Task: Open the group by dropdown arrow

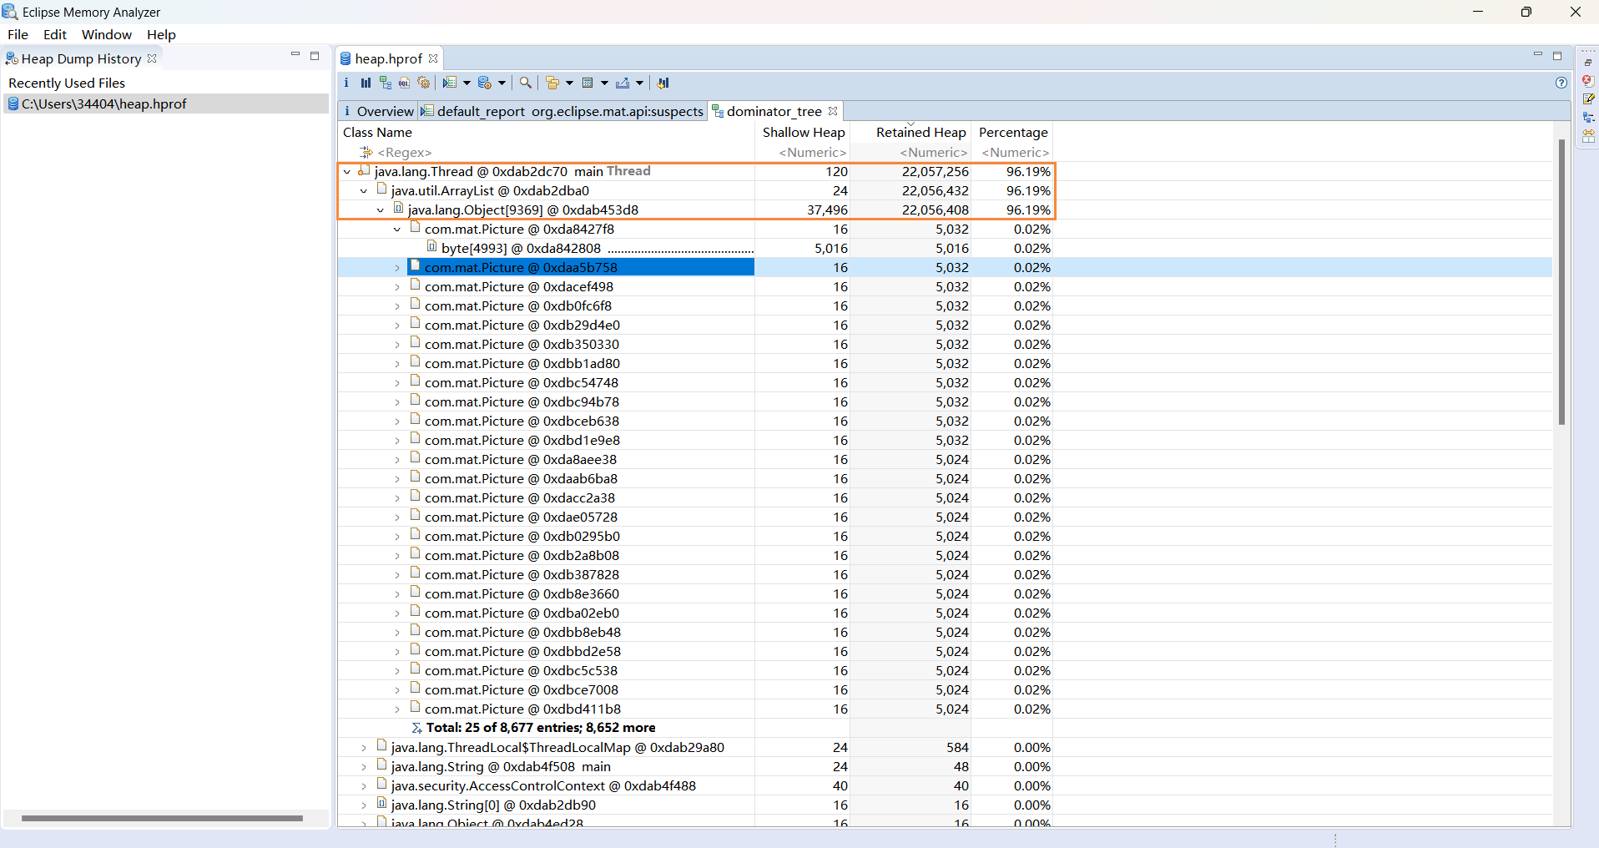Action: [569, 83]
